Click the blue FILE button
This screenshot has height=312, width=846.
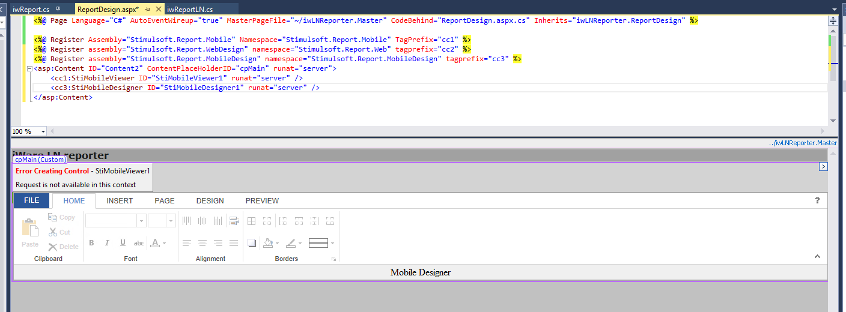(31, 200)
